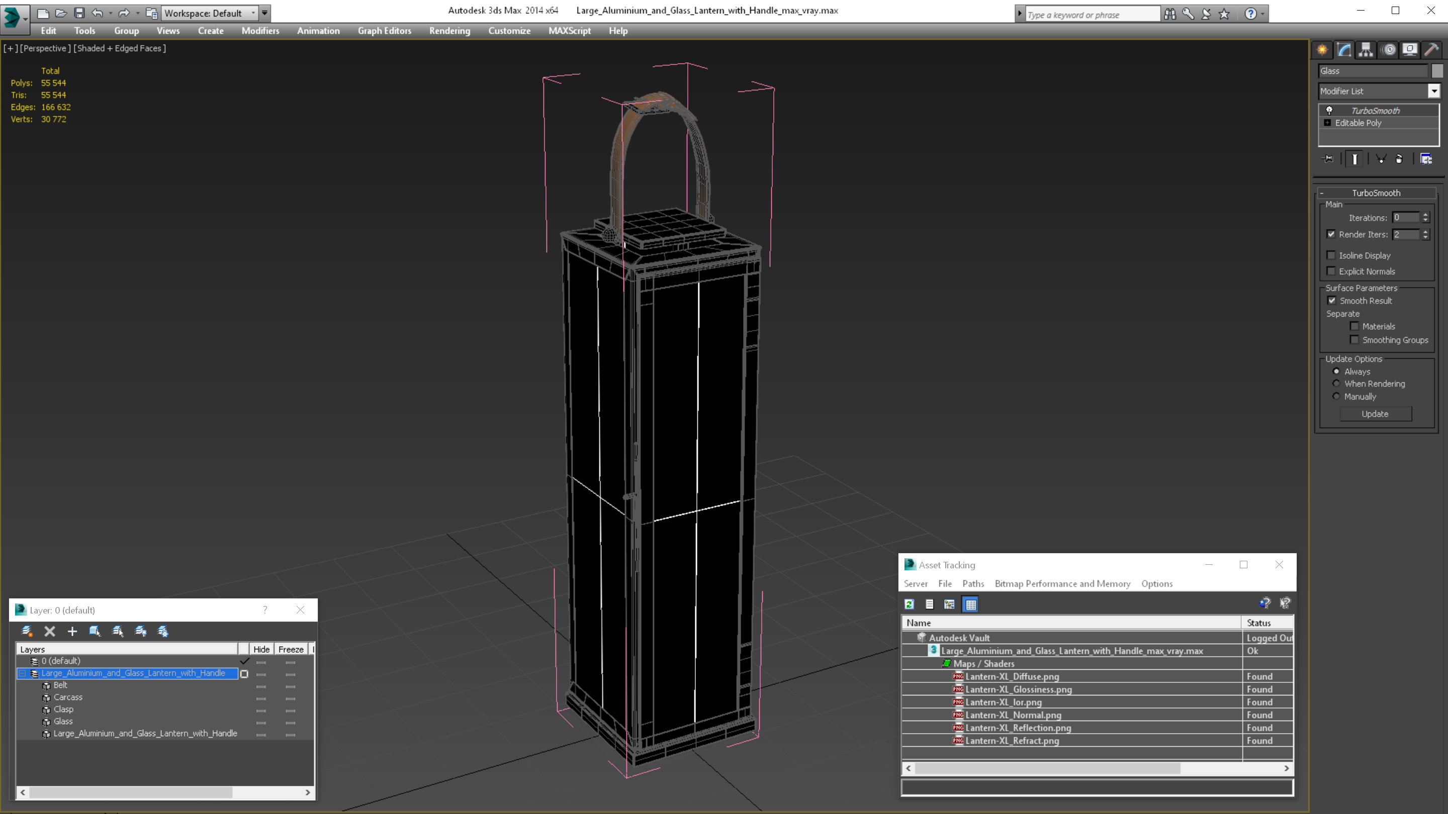The width and height of the screenshot is (1448, 814).
Task: Click Render Iters spinner down arrow
Action: [x=1425, y=238]
